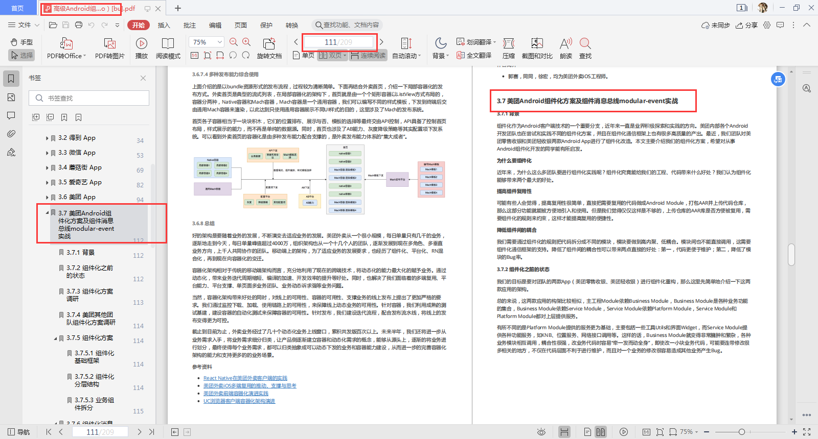This screenshot has height=439, width=818.
Task: Open the zoom percentage dropdown
Action: point(220,42)
